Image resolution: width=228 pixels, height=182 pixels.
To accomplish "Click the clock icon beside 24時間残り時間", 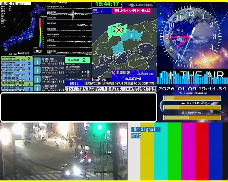I will pyautogui.click(x=180, y=93).
